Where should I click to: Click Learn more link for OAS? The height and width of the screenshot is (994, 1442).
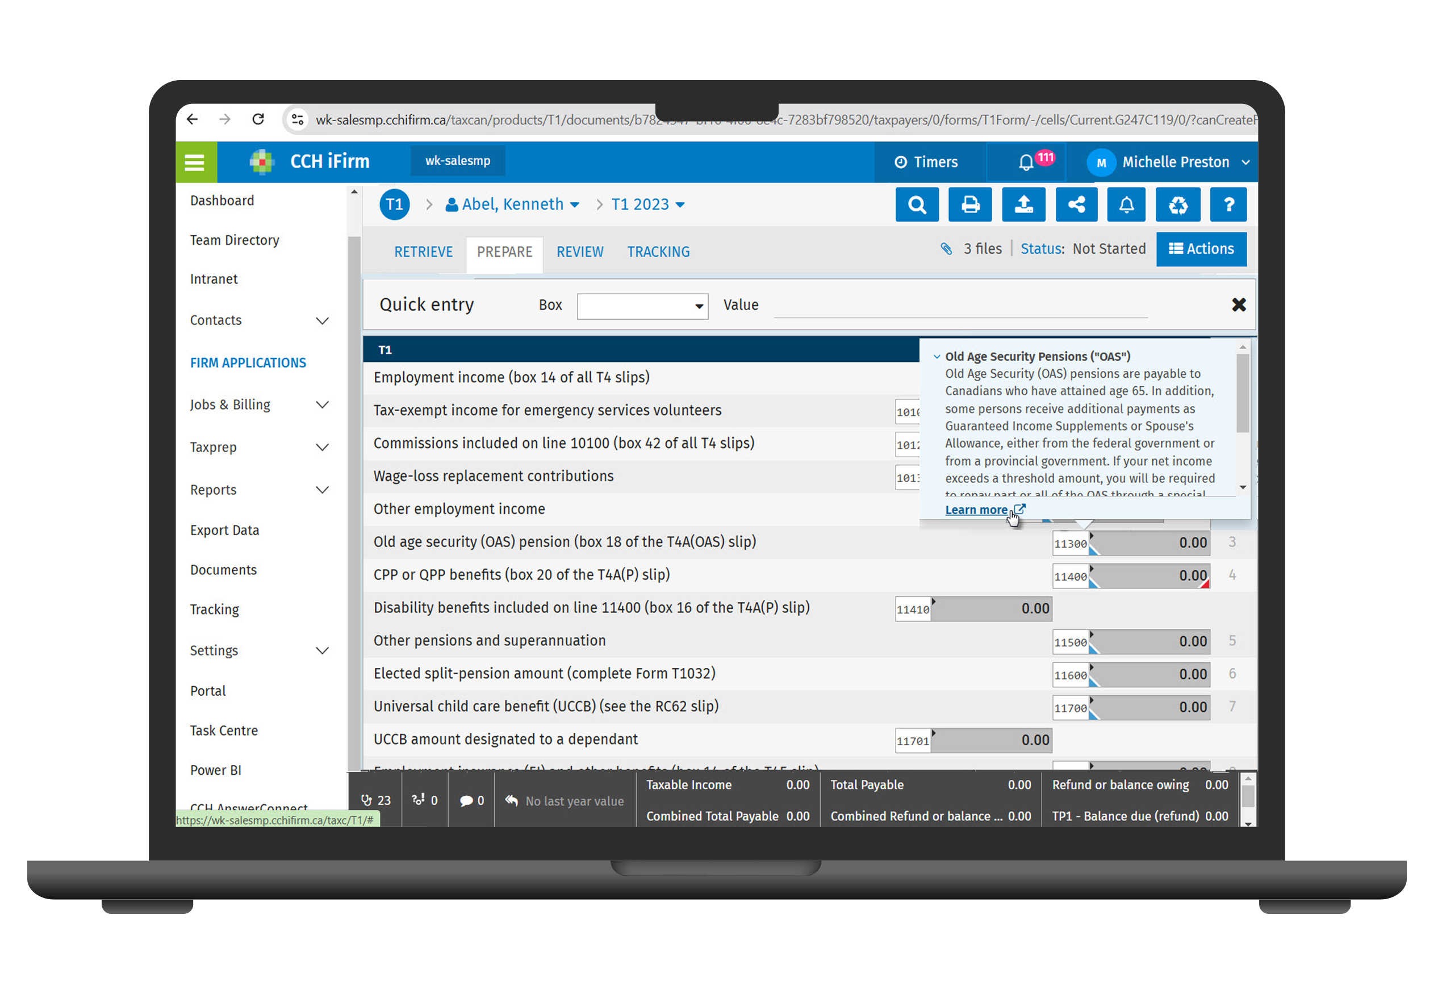[x=979, y=509]
